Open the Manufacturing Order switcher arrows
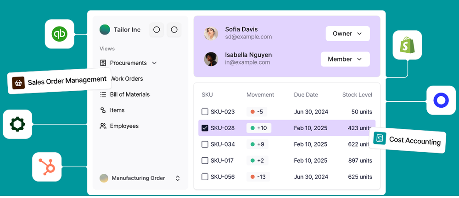 [x=178, y=178]
